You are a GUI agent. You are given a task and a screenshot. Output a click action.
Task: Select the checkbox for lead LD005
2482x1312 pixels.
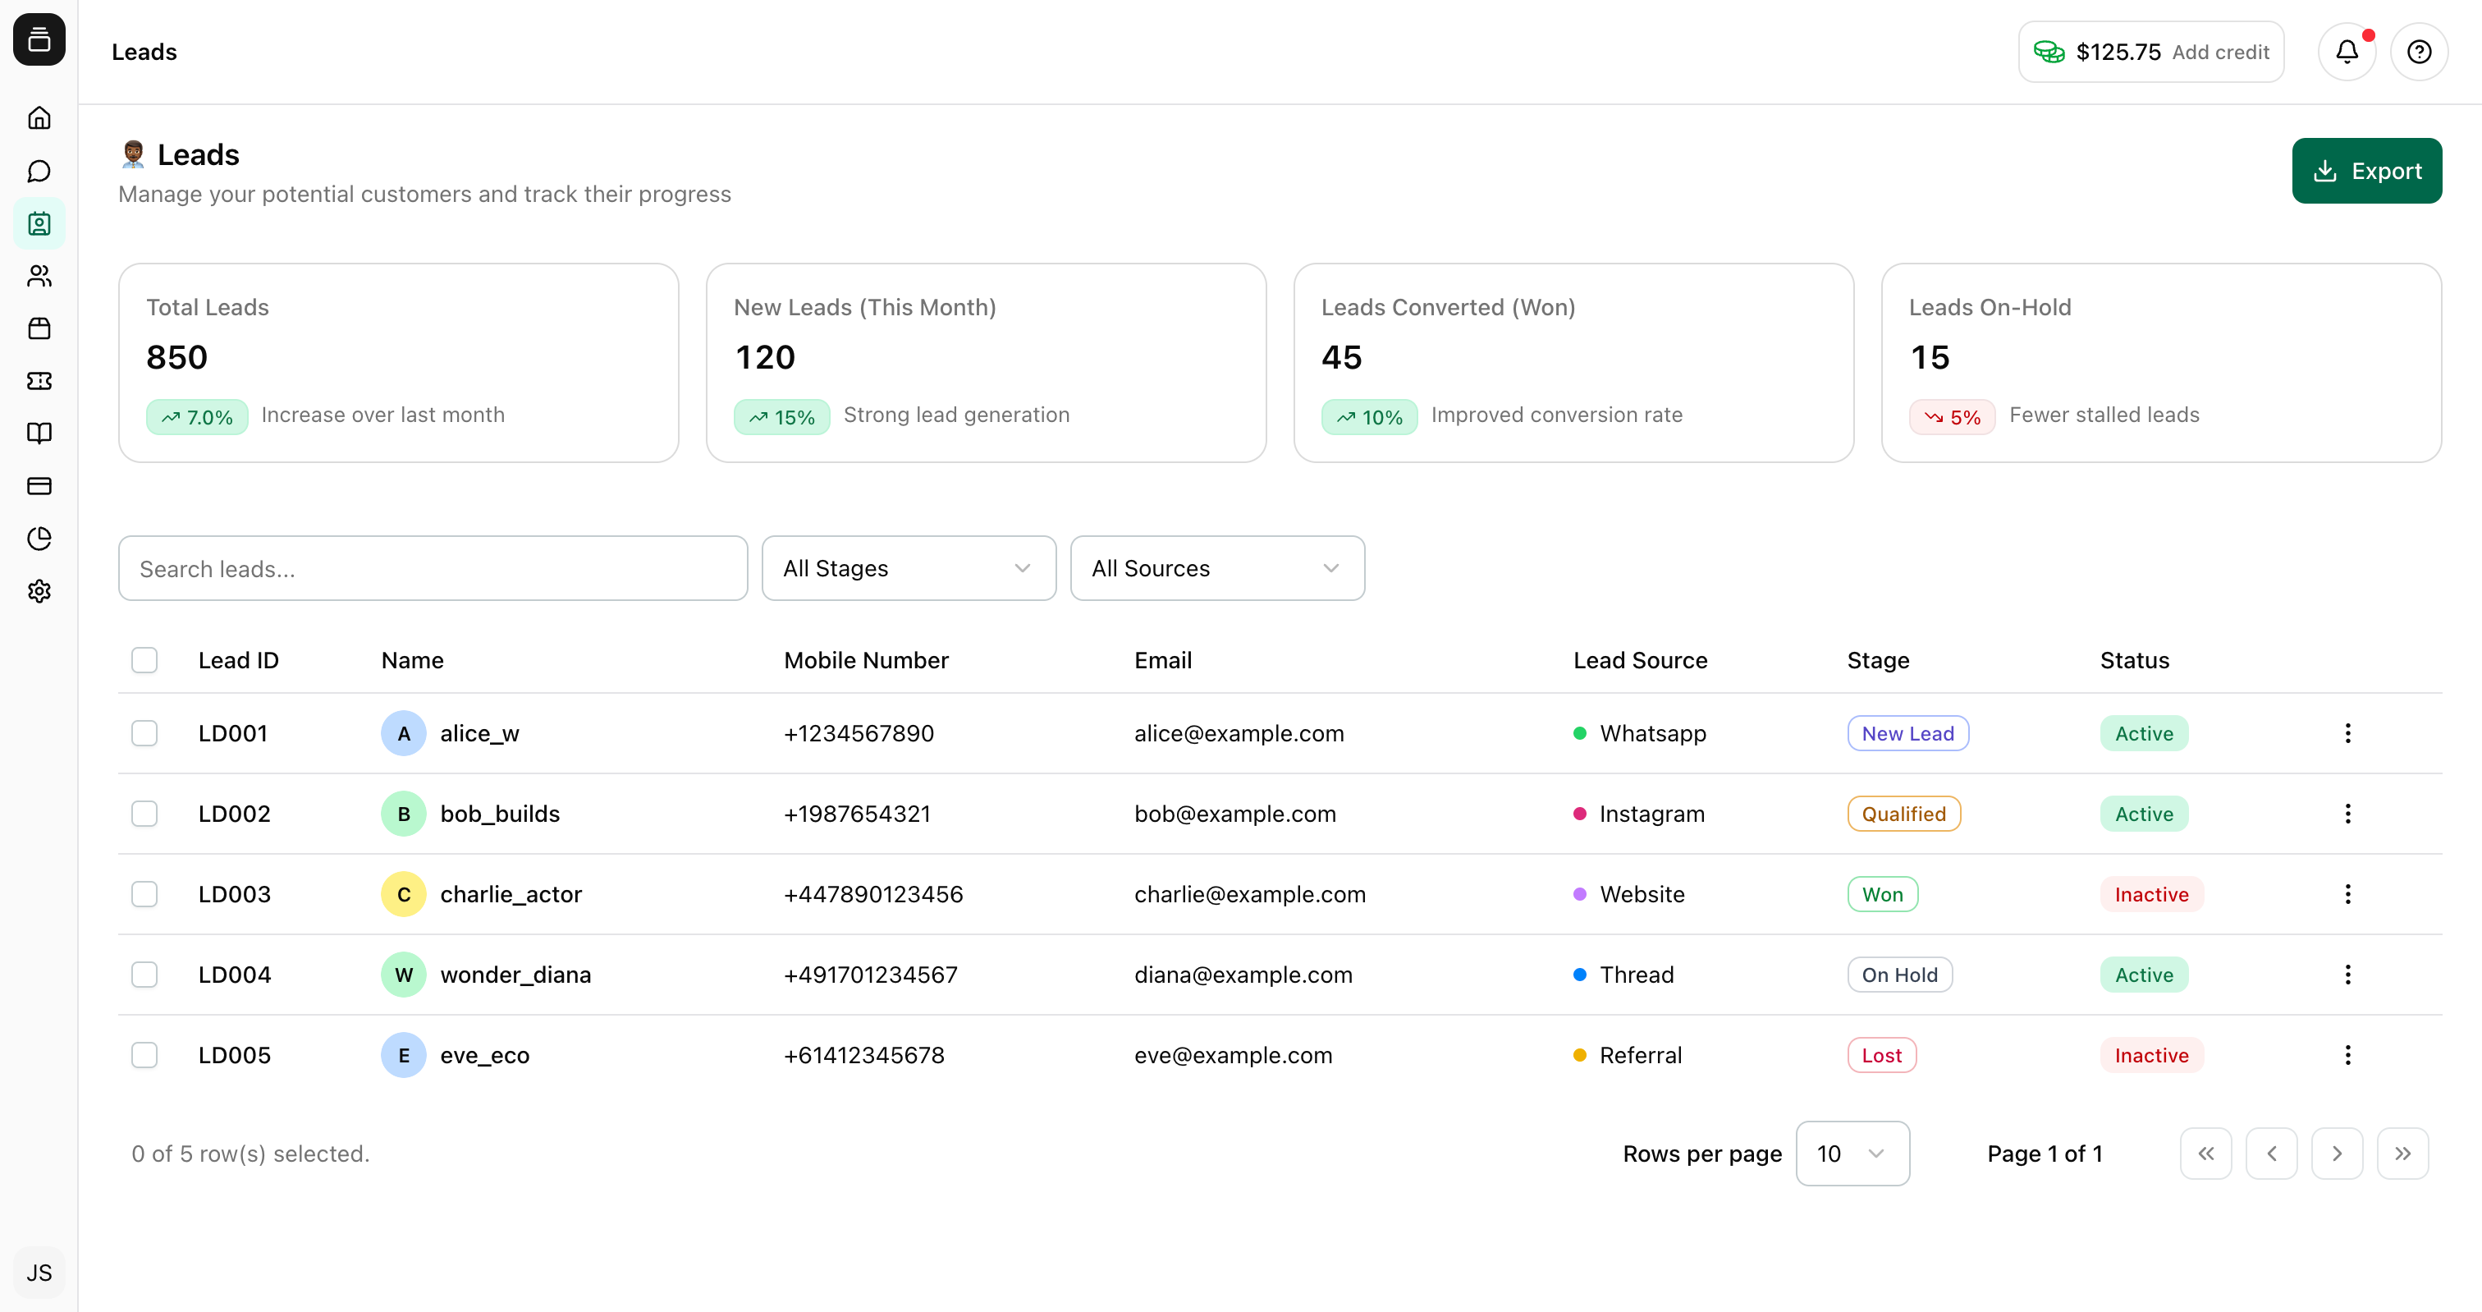144,1056
